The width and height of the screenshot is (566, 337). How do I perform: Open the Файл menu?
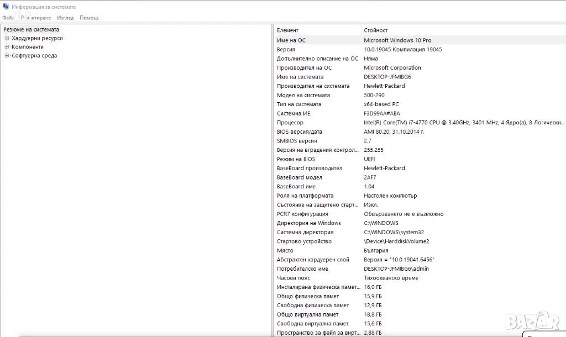pyautogui.click(x=7, y=18)
